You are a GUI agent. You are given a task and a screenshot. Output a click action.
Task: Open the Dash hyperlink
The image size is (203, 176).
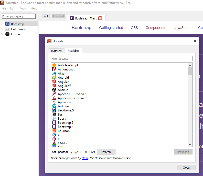(84, 158)
